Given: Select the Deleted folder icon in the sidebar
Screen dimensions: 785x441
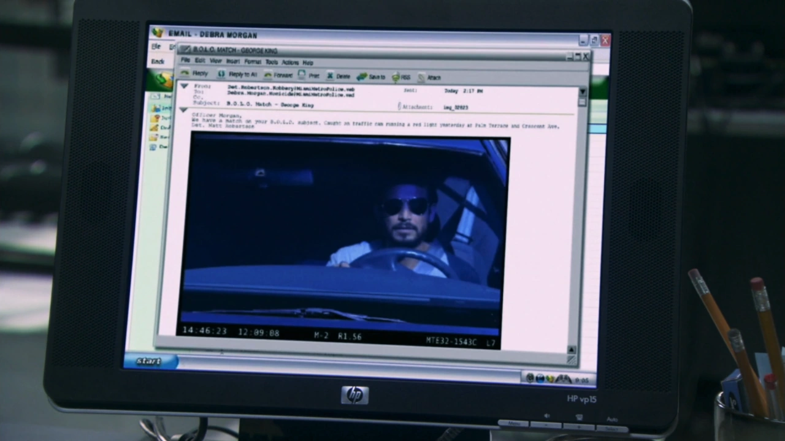Looking at the screenshot, I should [153, 147].
